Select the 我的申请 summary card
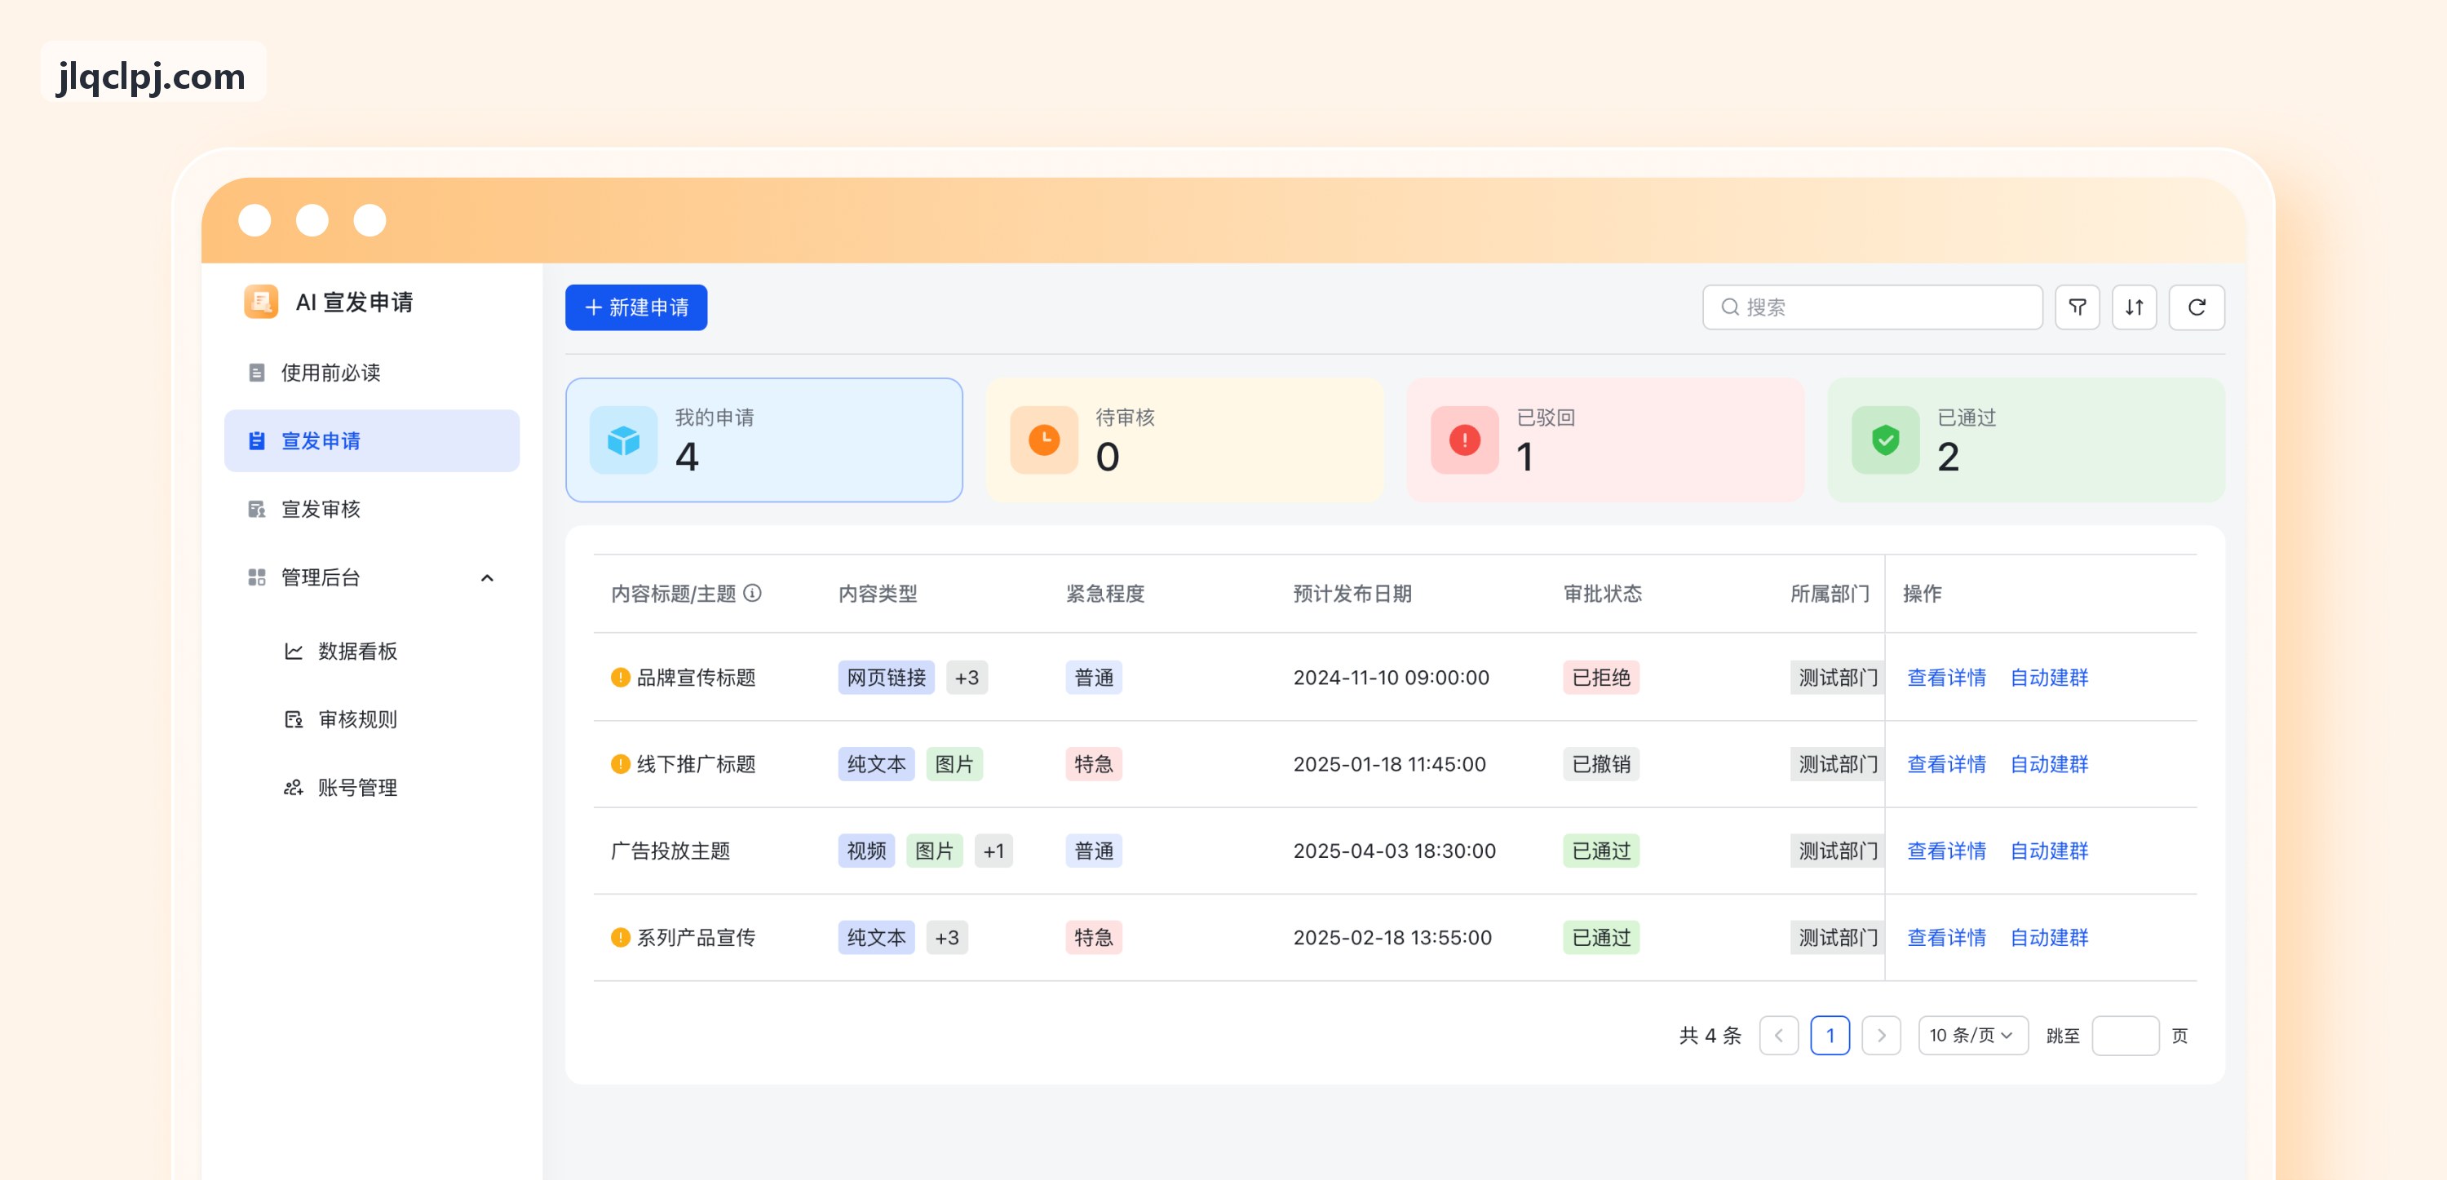The height and width of the screenshot is (1180, 2447). point(763,440)
